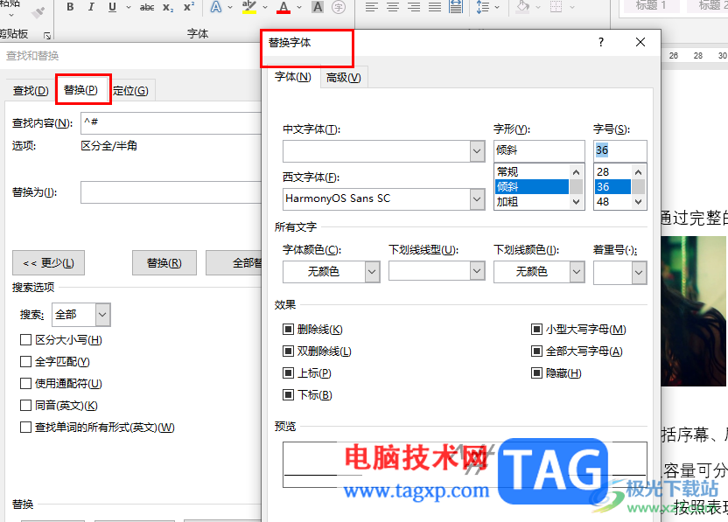Image resolution: width=728 pixels, height=522 pixels.
Task: Enable 使用通配符(U) checkbox
Action: (x=25, y=384)
